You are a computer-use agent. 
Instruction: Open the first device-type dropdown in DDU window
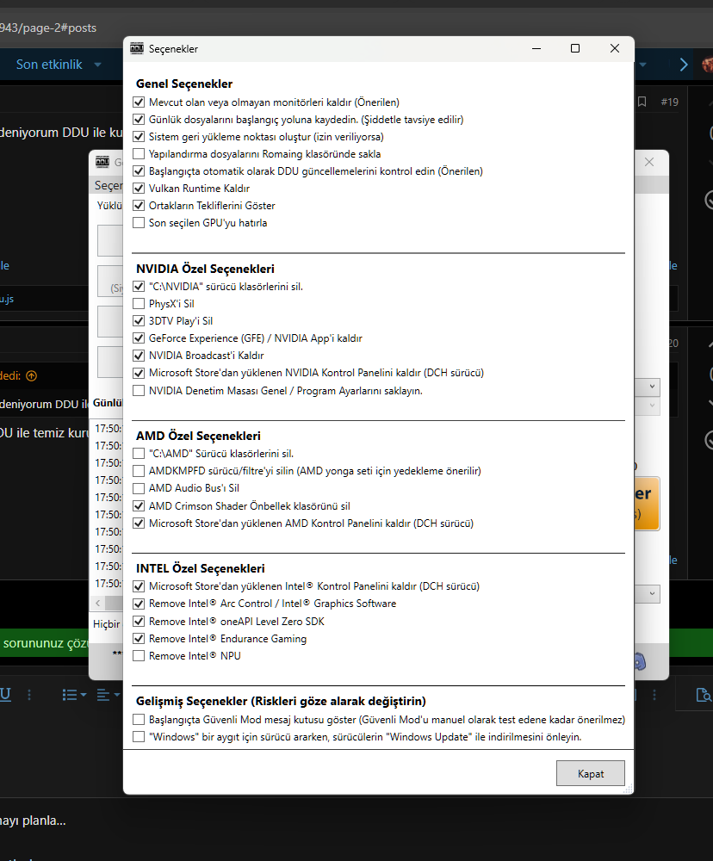[x=647, y=387]
